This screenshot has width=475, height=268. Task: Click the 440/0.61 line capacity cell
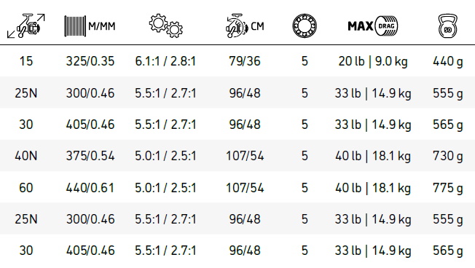pos(90,188)
